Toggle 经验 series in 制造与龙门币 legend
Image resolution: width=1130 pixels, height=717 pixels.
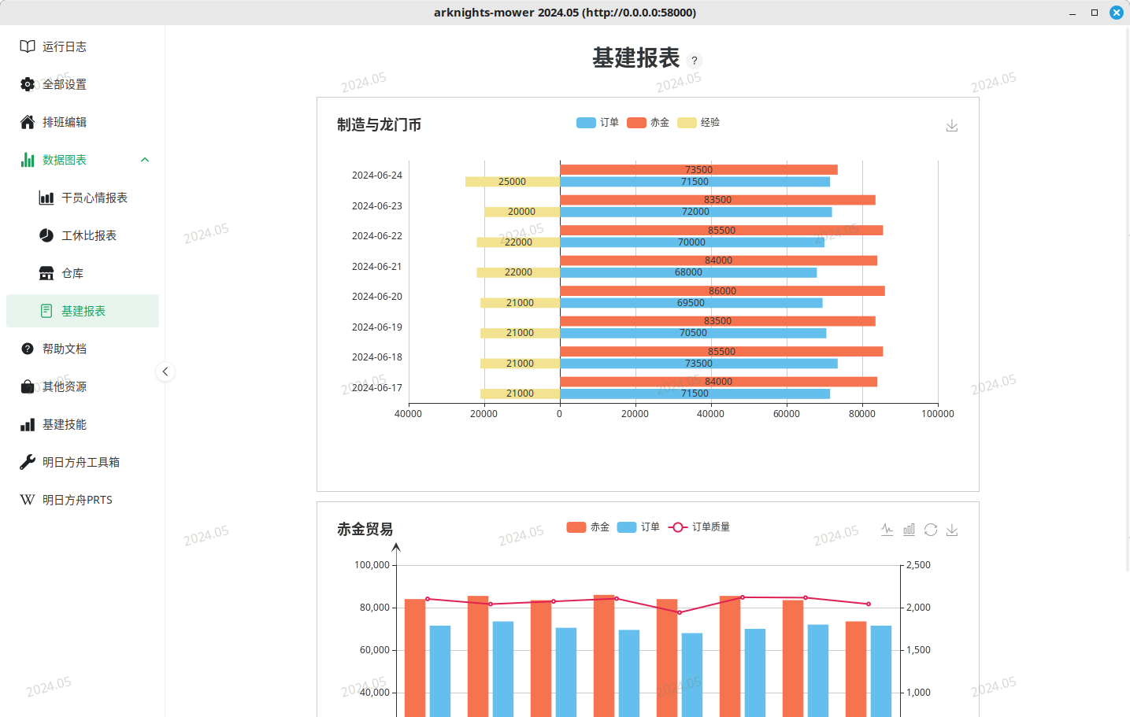(x=698, y=123)
